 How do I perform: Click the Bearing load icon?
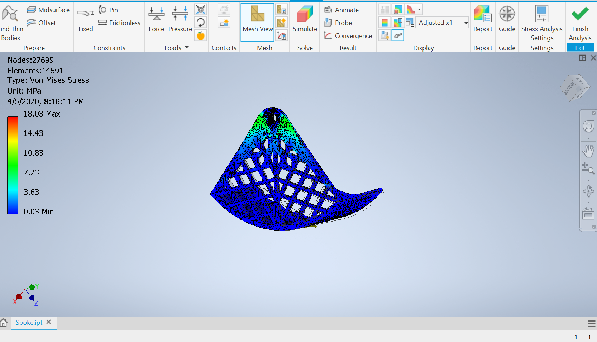(x=201, y=10)
